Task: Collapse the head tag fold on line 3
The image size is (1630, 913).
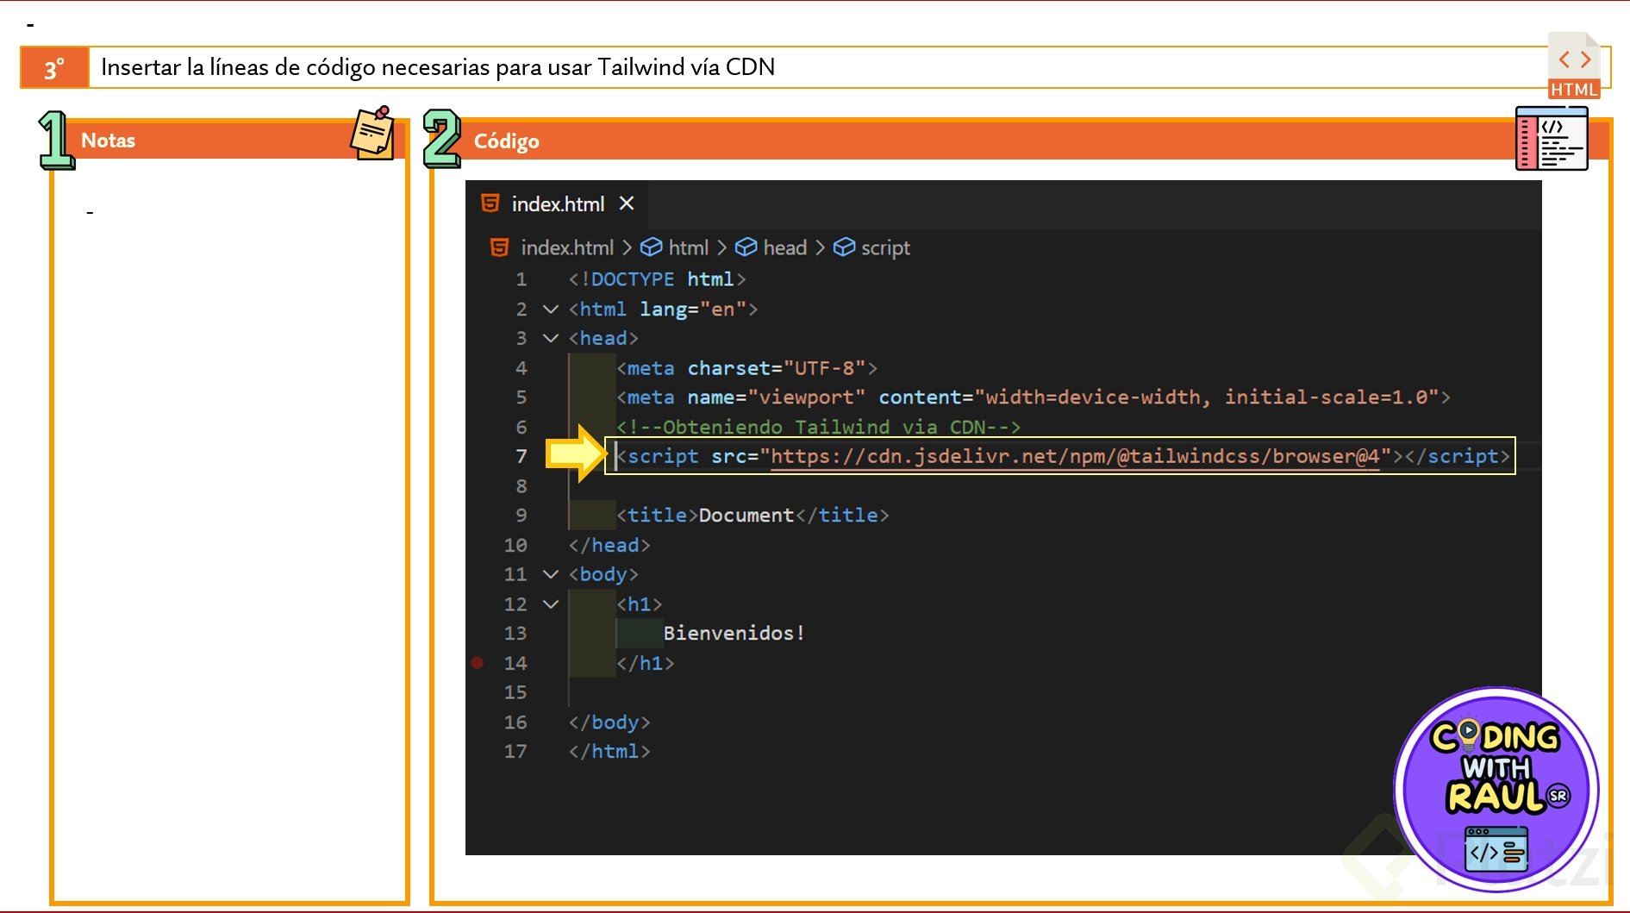Action: 550,338
